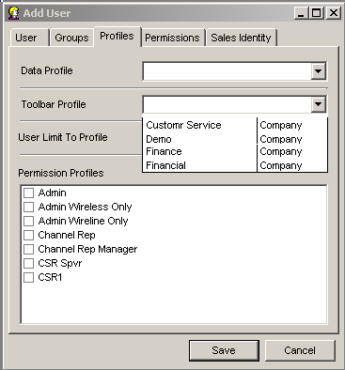Select the Profiles tab

pyautogui.click(x=118, y=37)
